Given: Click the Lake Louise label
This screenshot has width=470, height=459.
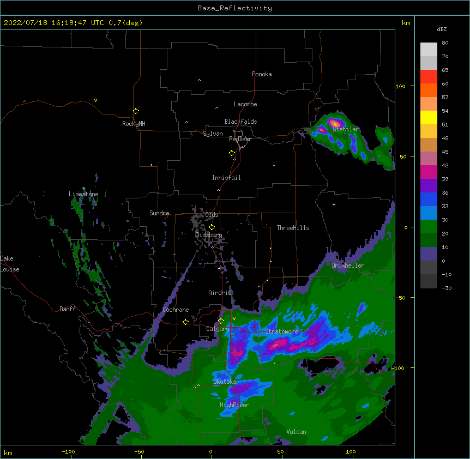Looking at the screenshot, I should click(x=10, y=264).
